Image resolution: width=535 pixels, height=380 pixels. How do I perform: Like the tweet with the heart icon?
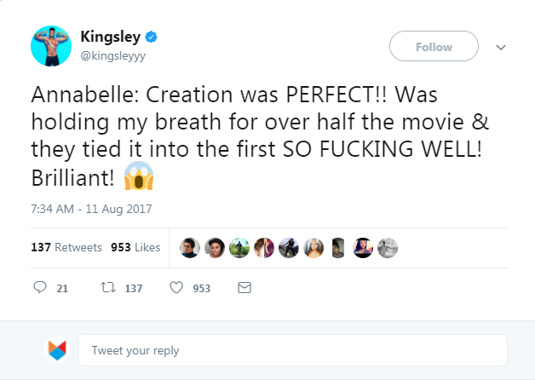tap(176, 288)
